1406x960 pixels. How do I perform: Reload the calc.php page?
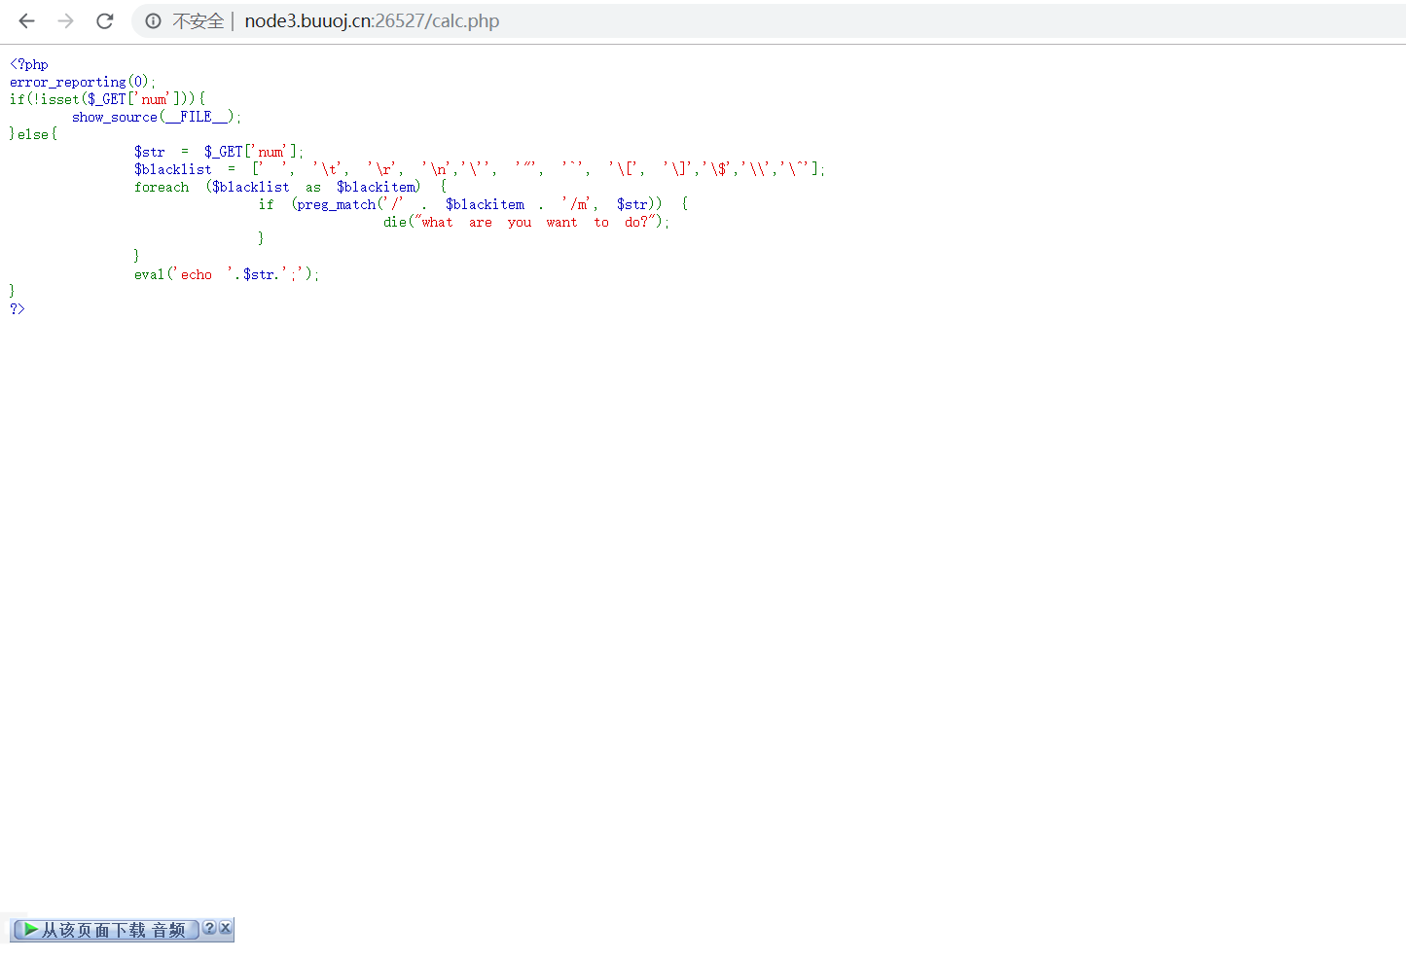tap(105, 20)
